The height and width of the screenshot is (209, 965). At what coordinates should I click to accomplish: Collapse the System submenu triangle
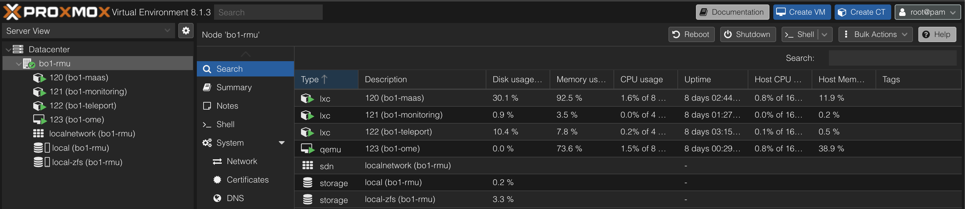tap(282, 143)
